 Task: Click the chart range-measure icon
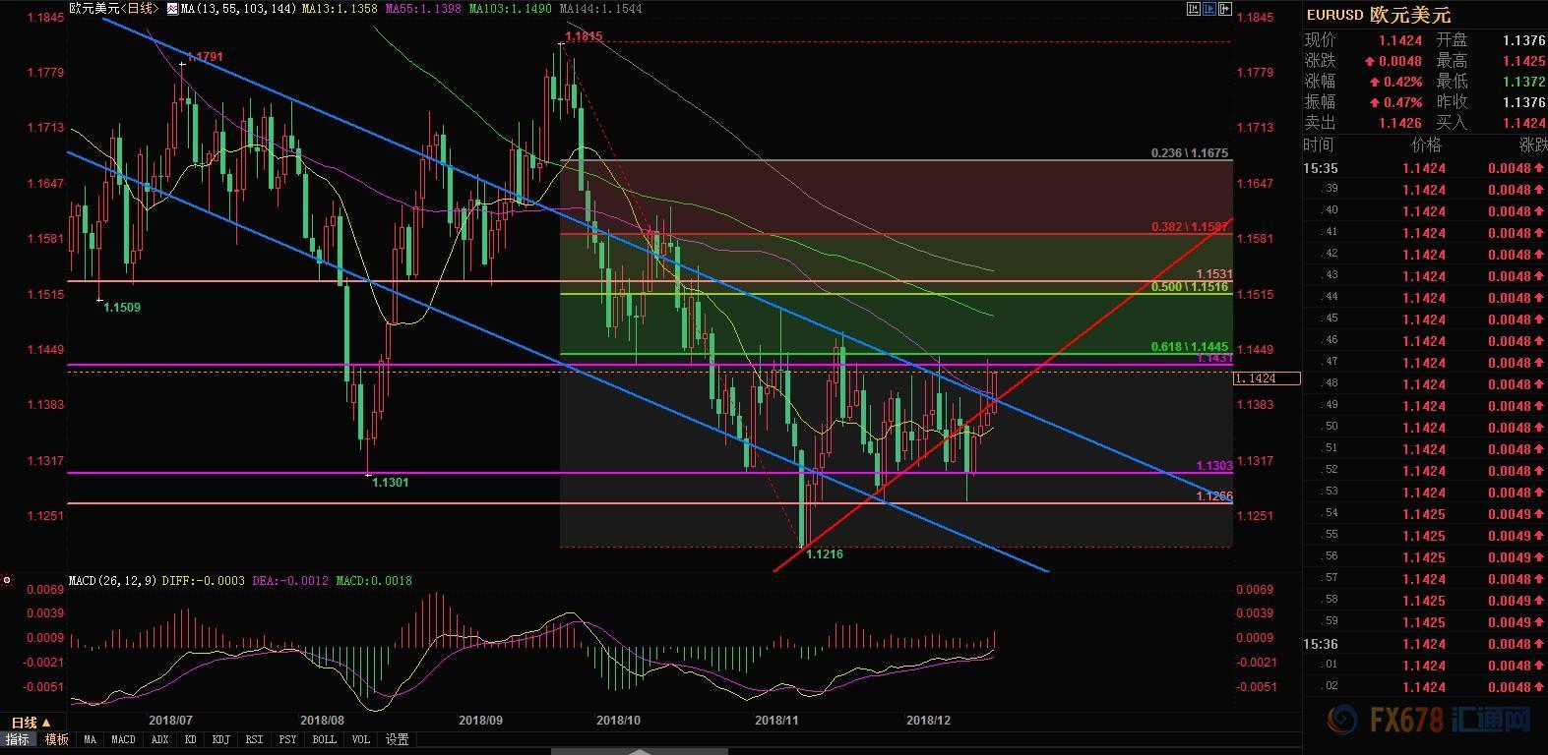(1193, 9)
